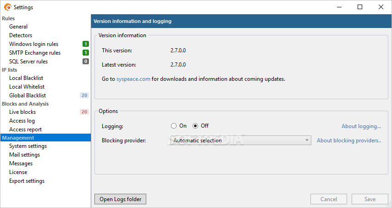The image size is (392, 208).
Task: Click the Cancel button
Action: pos(328,199)
